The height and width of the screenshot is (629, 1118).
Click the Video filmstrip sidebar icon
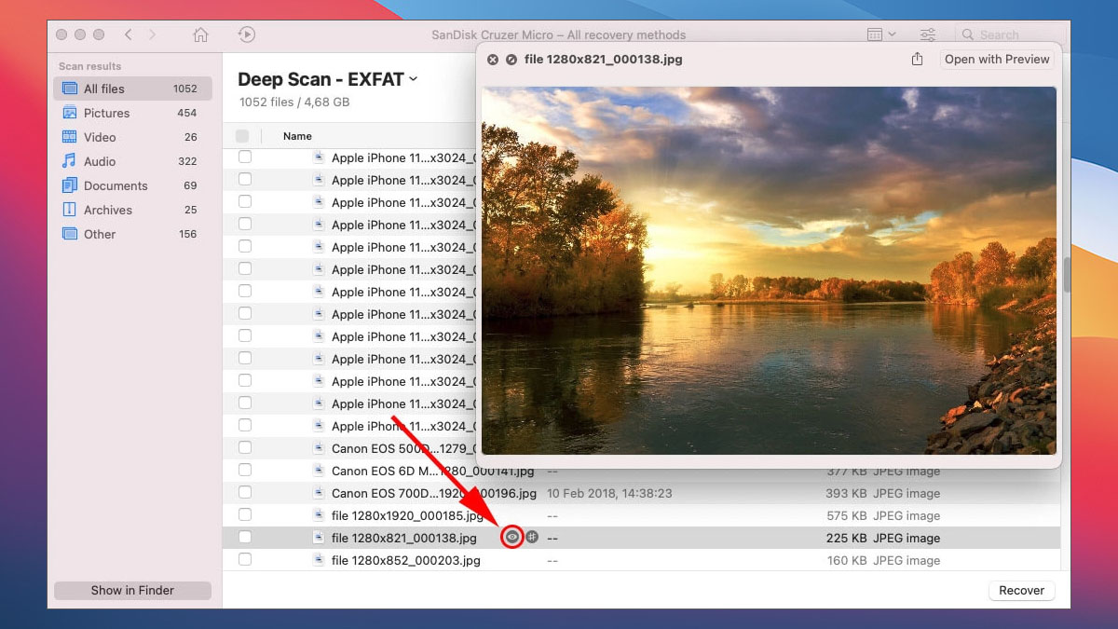point(69,137)
